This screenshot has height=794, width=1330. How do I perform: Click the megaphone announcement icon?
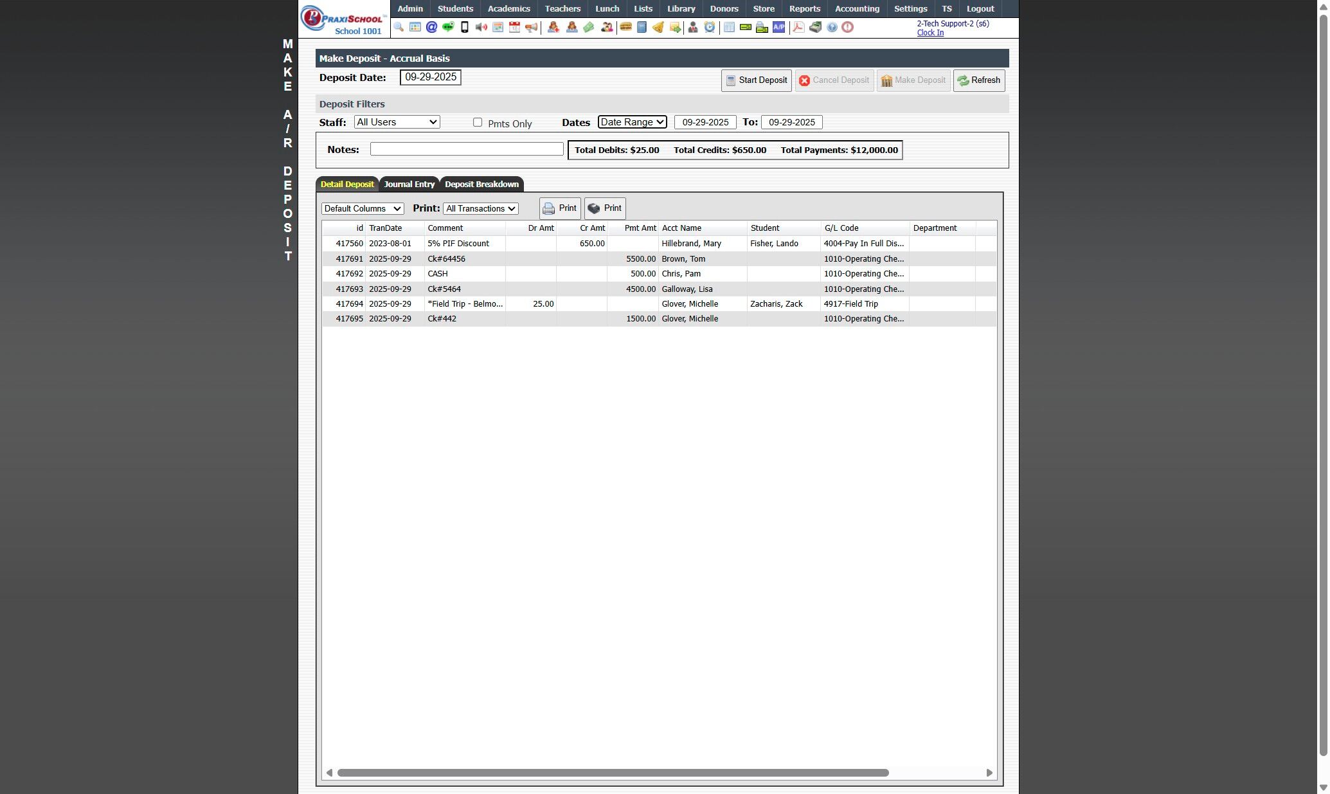531,27
